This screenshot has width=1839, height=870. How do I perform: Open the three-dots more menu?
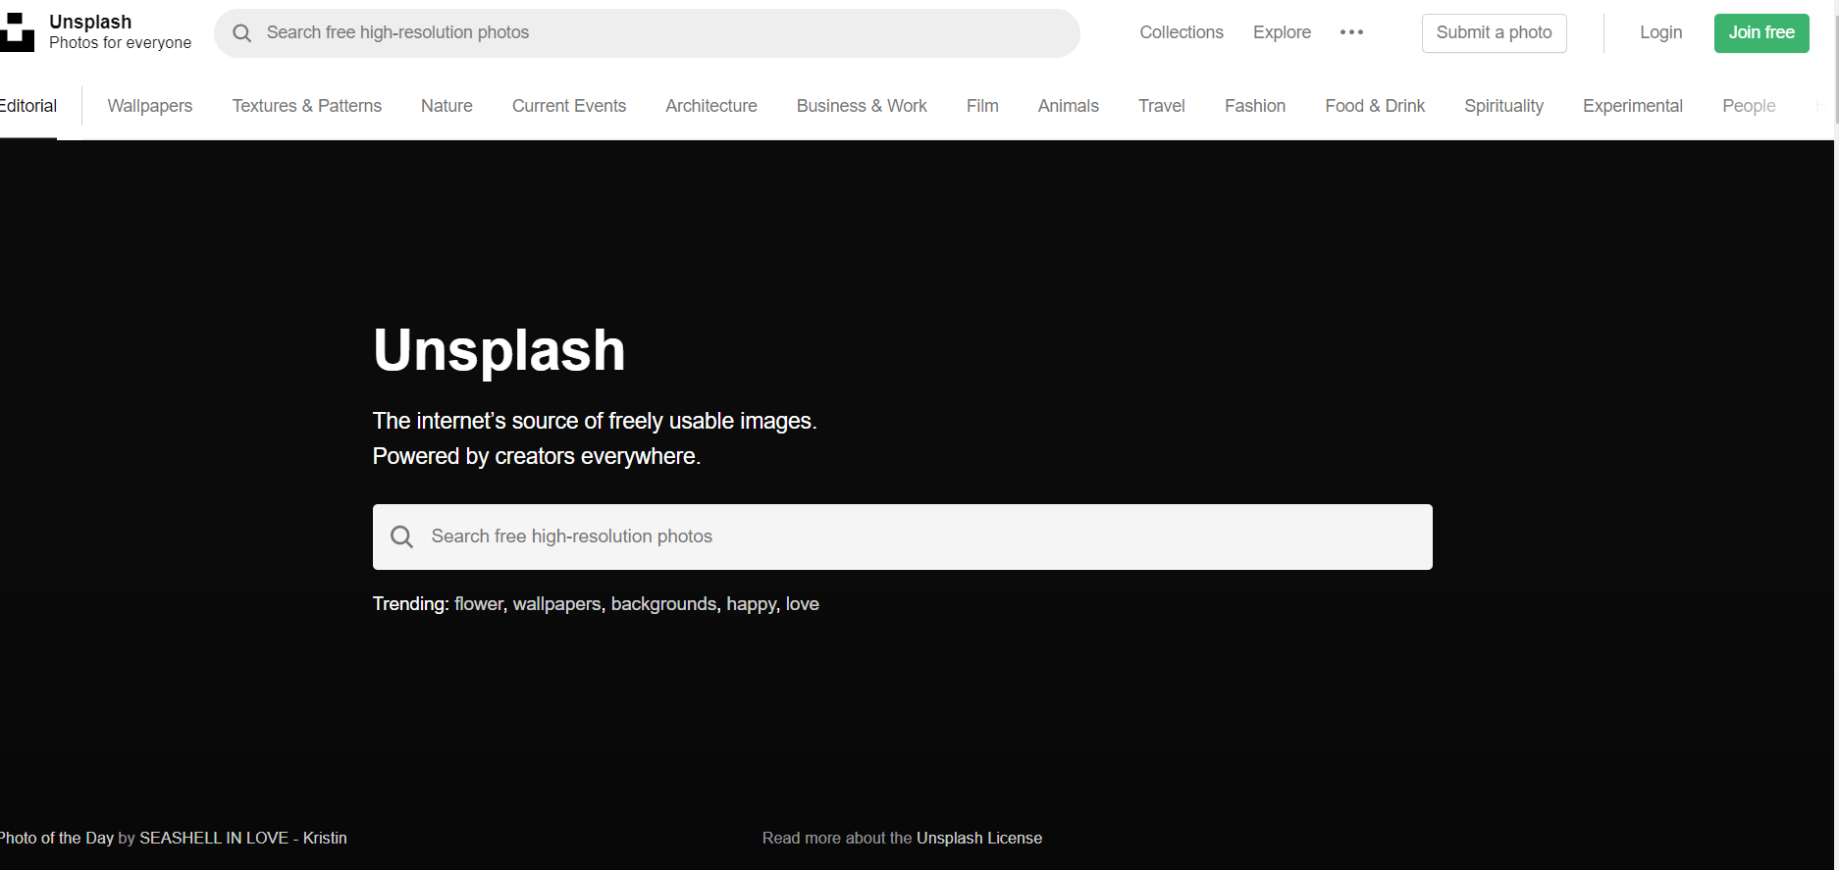click(1351, 32)
